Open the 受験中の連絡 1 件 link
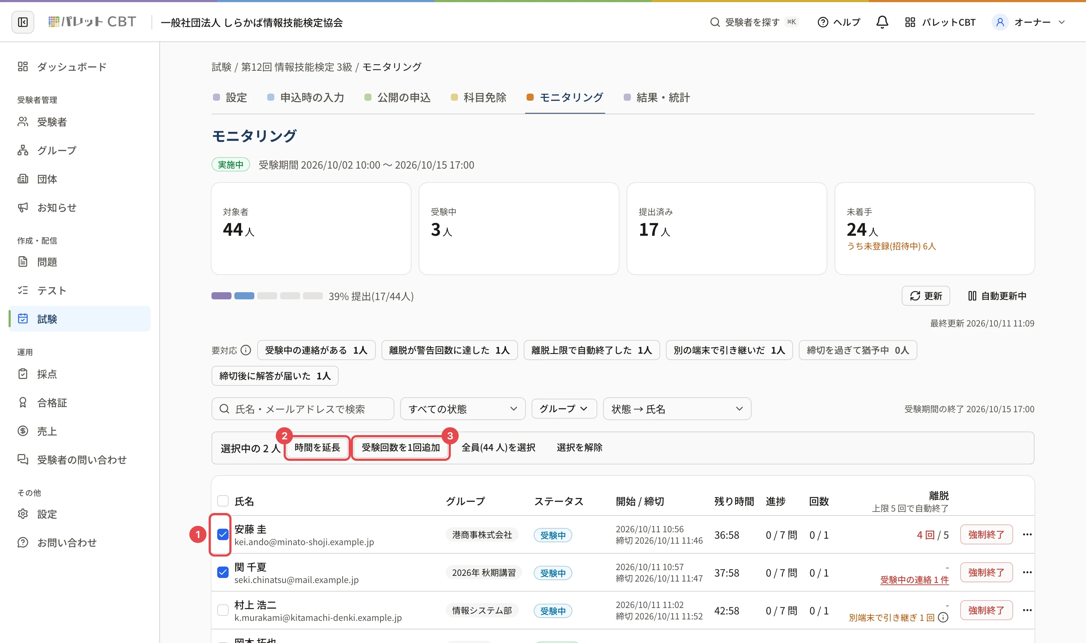This screenshot has height=643, width=1086. coord(914,580)
